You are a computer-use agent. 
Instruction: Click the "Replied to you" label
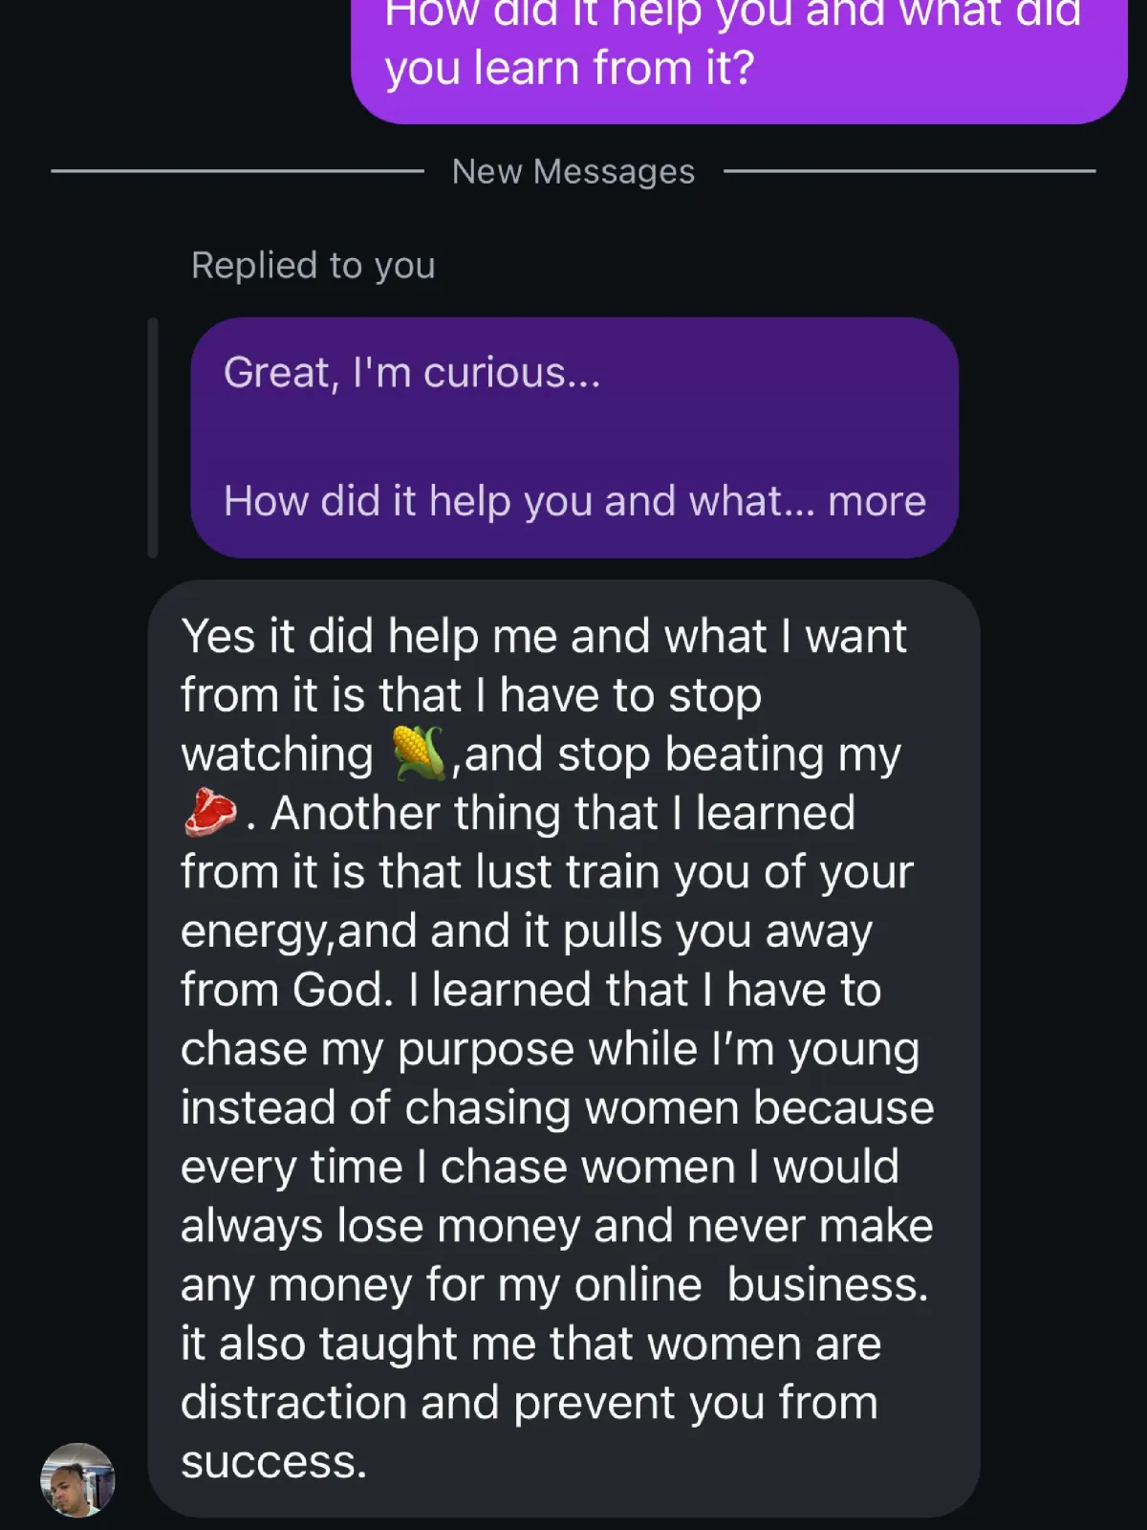tap(313, 265)
